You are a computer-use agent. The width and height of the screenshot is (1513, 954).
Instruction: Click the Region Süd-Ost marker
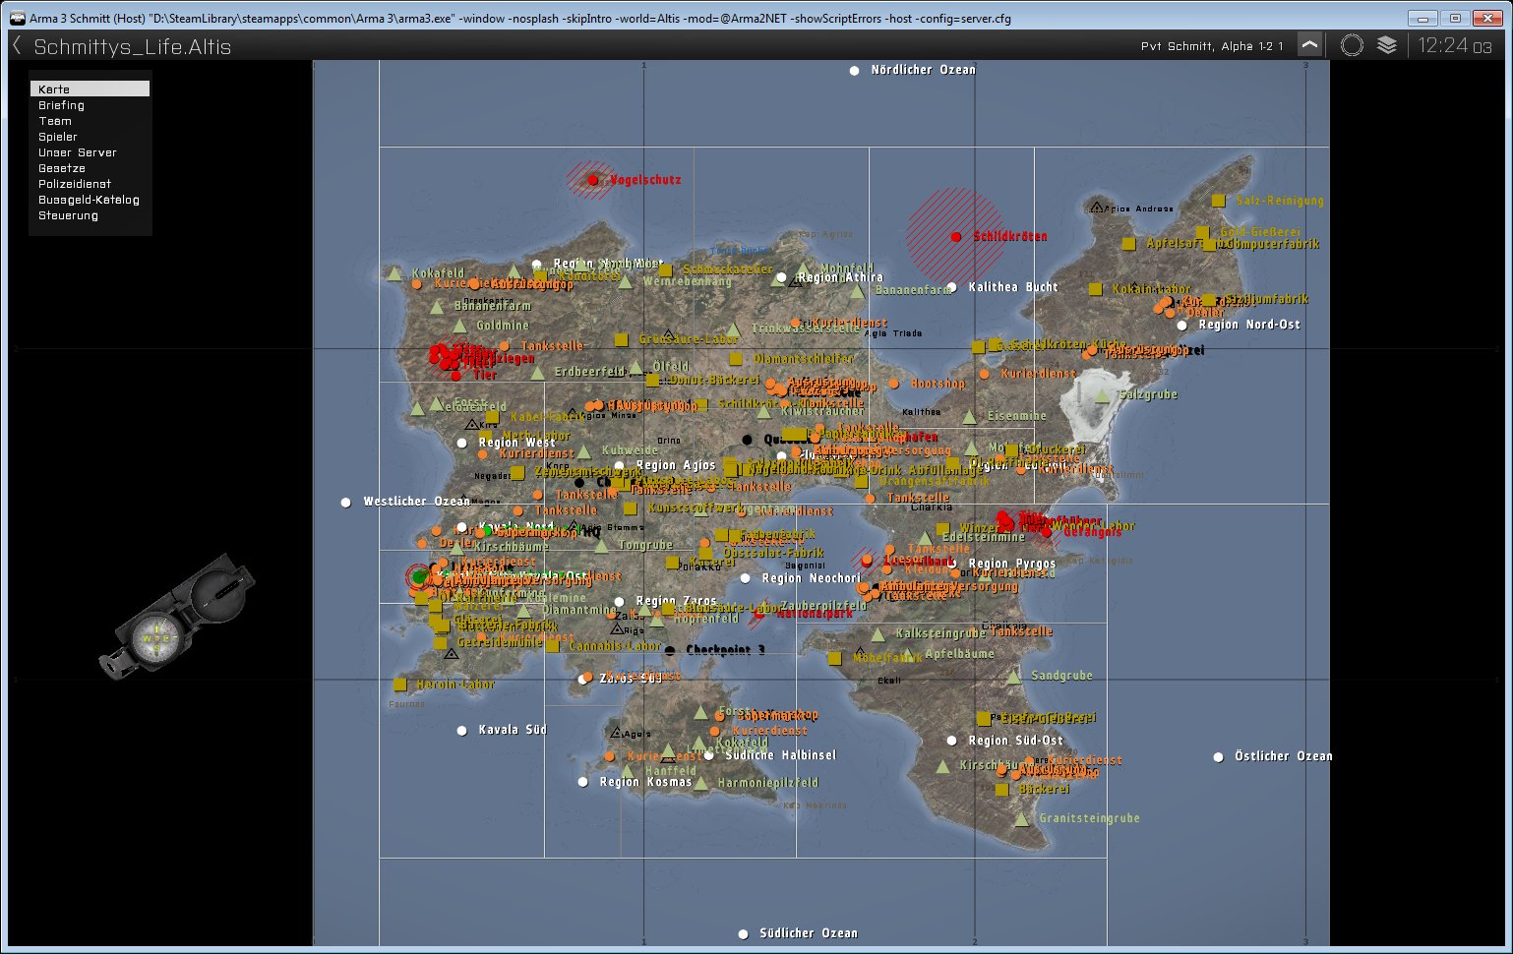coord(951,741)
